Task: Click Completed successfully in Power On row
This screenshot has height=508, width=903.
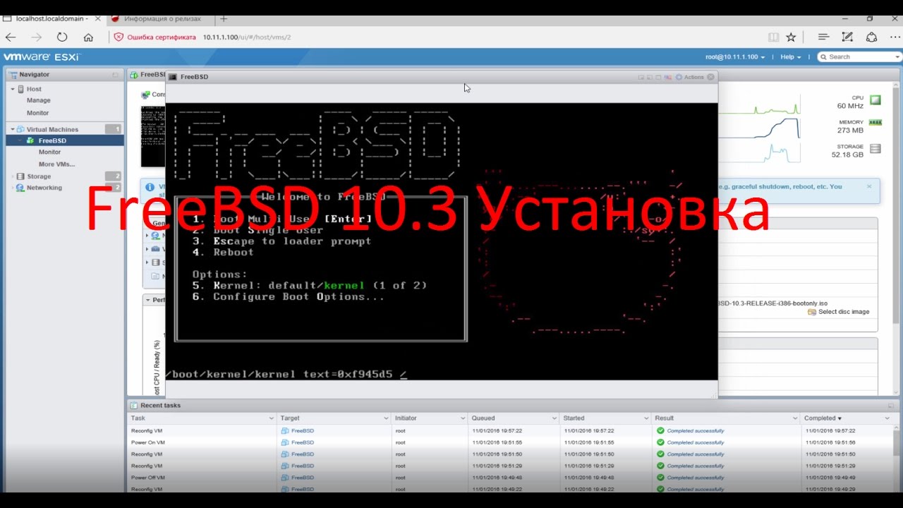Action: (x=696, y=442)
